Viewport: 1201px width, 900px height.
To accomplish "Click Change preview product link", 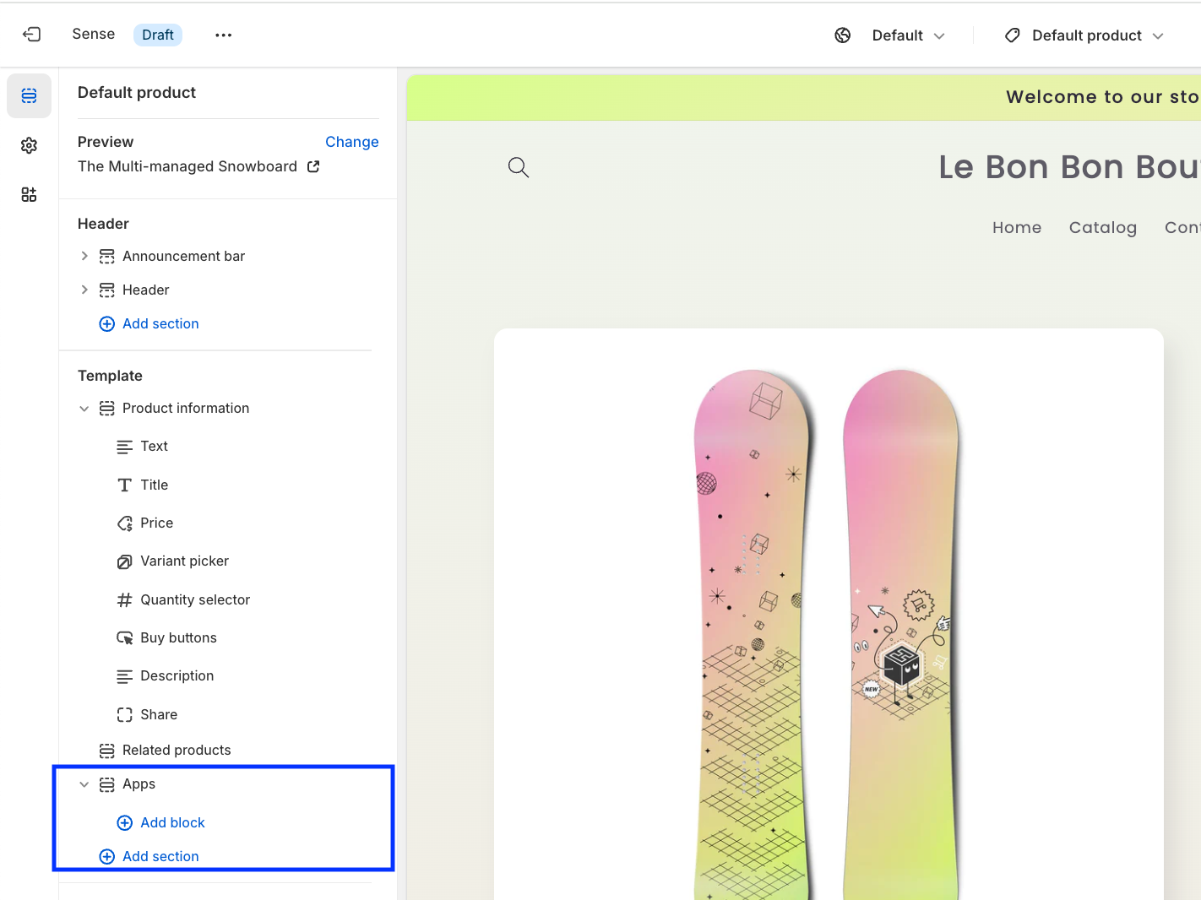I will [x=351, y=142].
